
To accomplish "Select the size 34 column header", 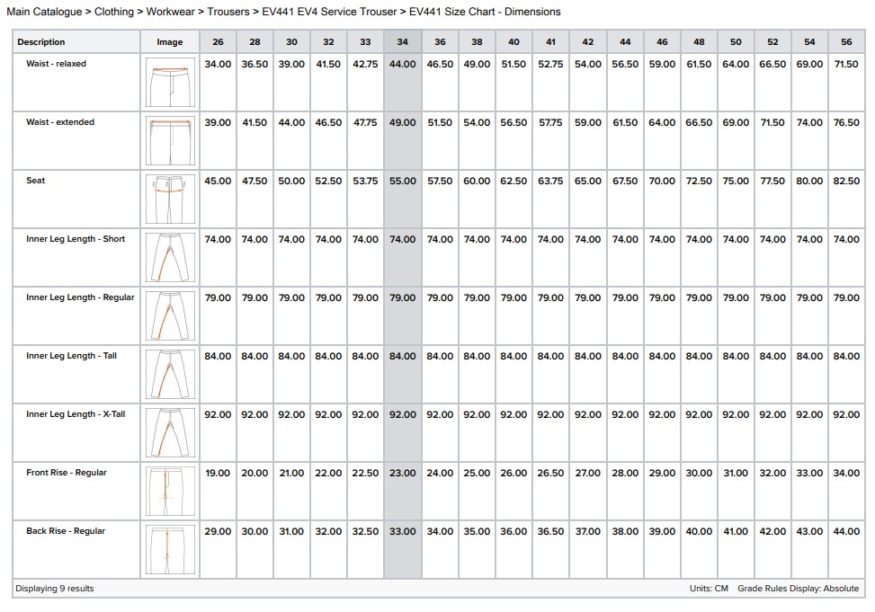I will point(402,42).
